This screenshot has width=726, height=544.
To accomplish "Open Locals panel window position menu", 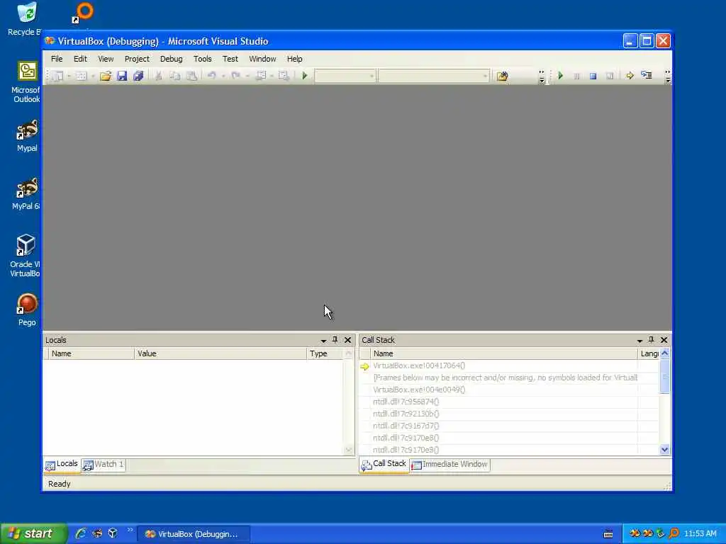I will click(x=323, y=341).
